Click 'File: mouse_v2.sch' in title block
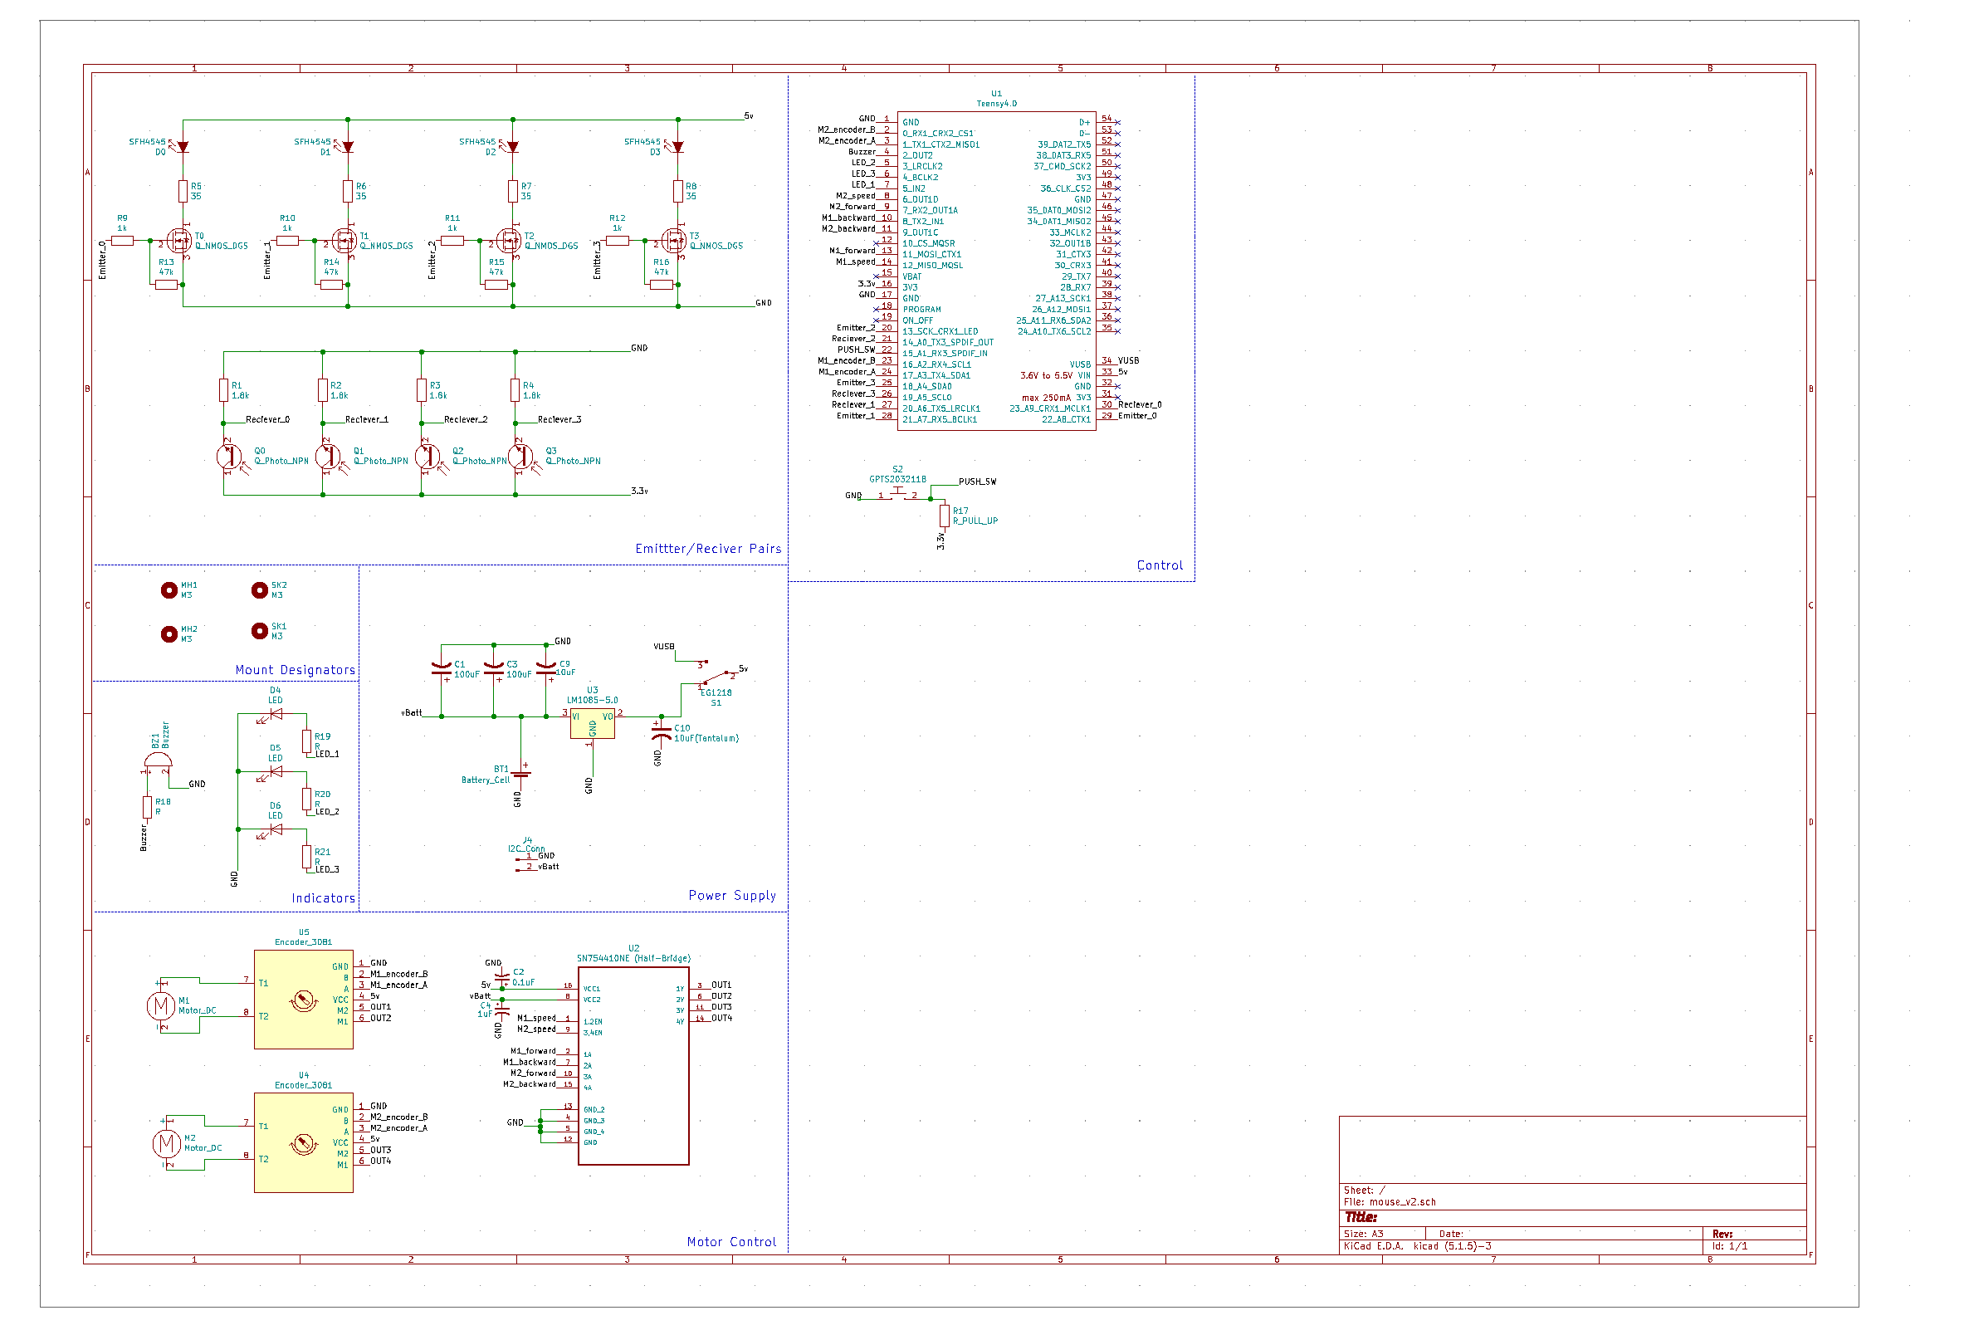Screen dimensions: 1964x1330 click(1390, 1202)
